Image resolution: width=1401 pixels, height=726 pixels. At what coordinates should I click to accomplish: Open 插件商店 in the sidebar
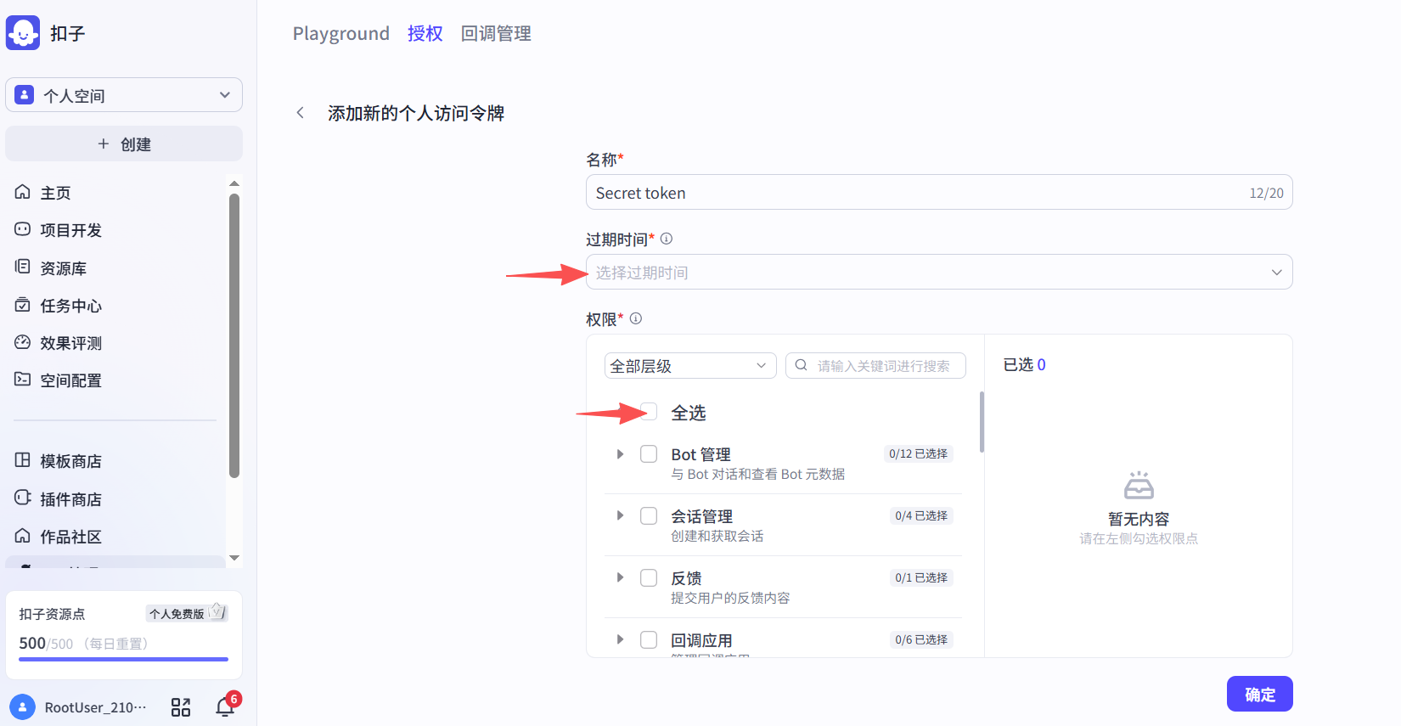click(x=70, y=499)
